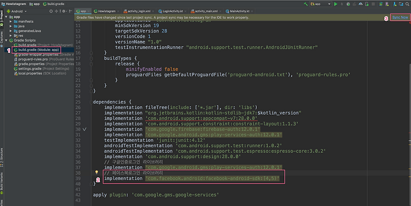
Task: Click the Sync Now link
Action: [x=400, y=17]
